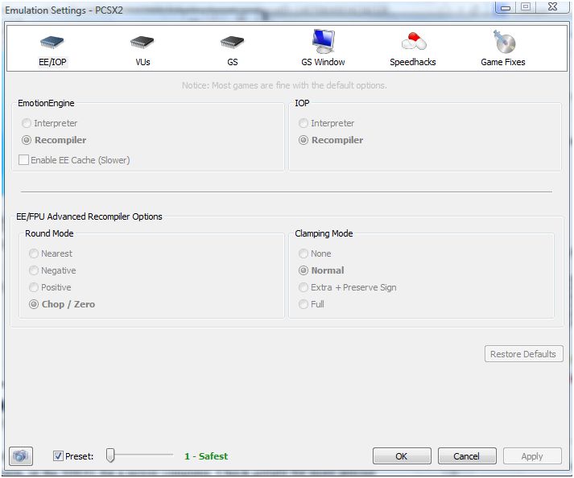574x478 pixels.
Task: Click the camera screenshot icon button
Action: 21,456
